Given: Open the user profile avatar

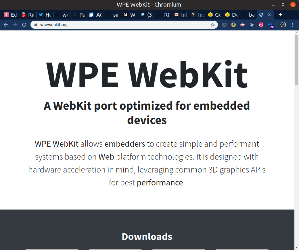Looking at the screenshot, I should [x=283, y=25].
